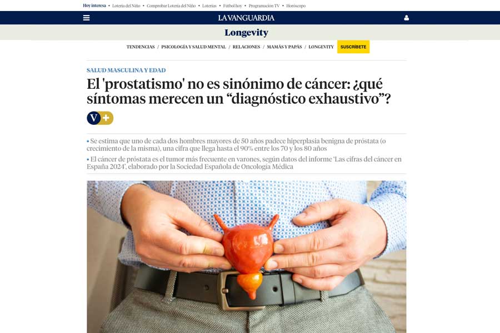Click the user account profile icon
The height and width of the screenshot is (333, 500).
(x=406, y=18)
